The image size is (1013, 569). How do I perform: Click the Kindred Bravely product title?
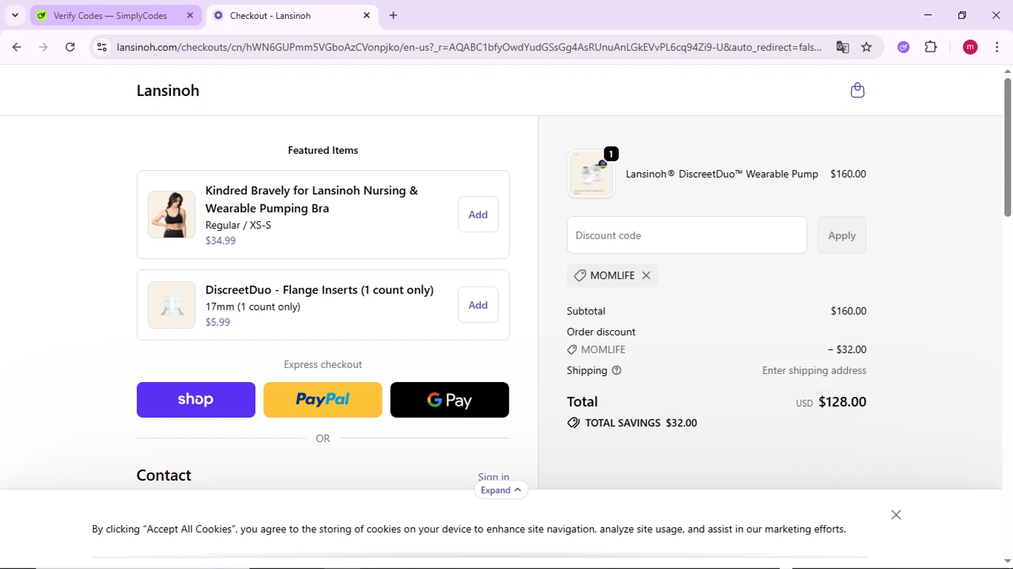[311, 199]
